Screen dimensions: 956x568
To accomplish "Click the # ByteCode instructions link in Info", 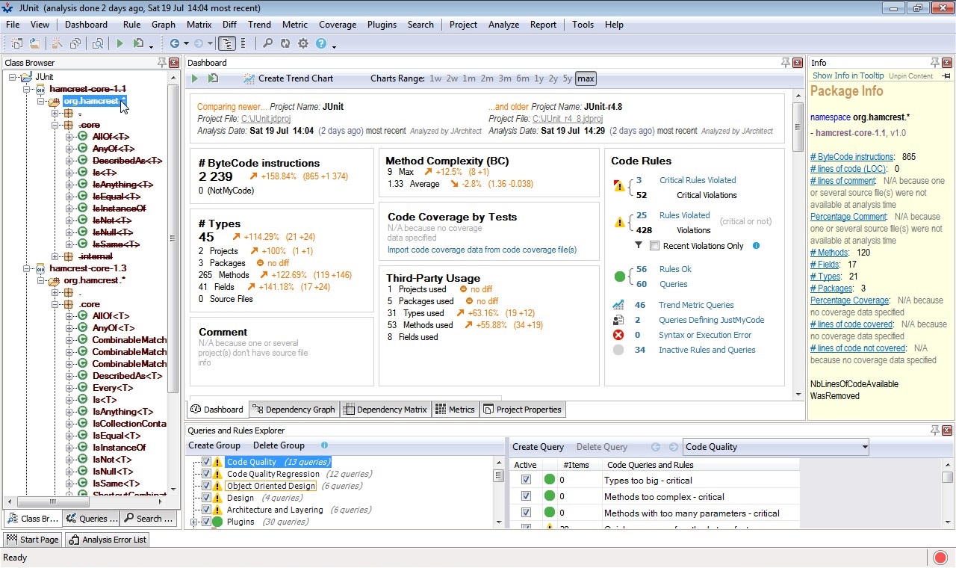I will coord(852,157).
